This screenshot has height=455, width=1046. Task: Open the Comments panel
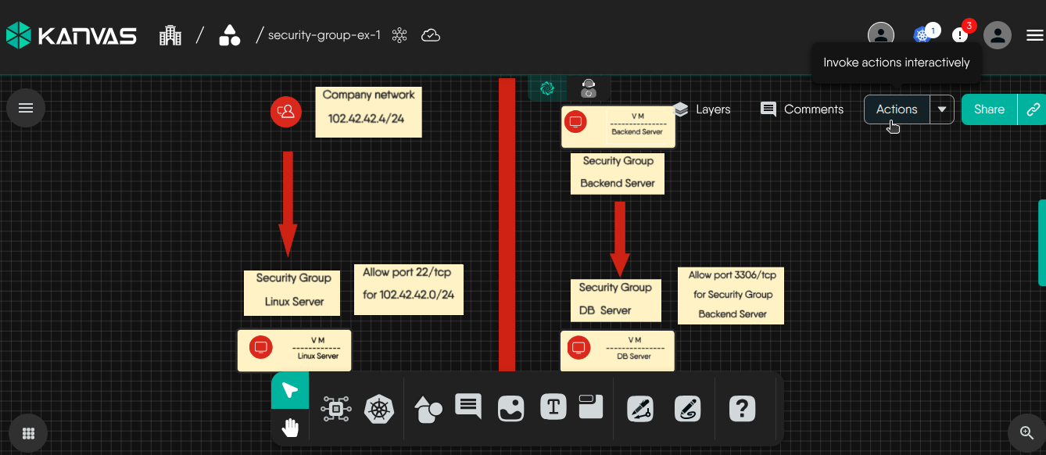click(x=801, y=109)
